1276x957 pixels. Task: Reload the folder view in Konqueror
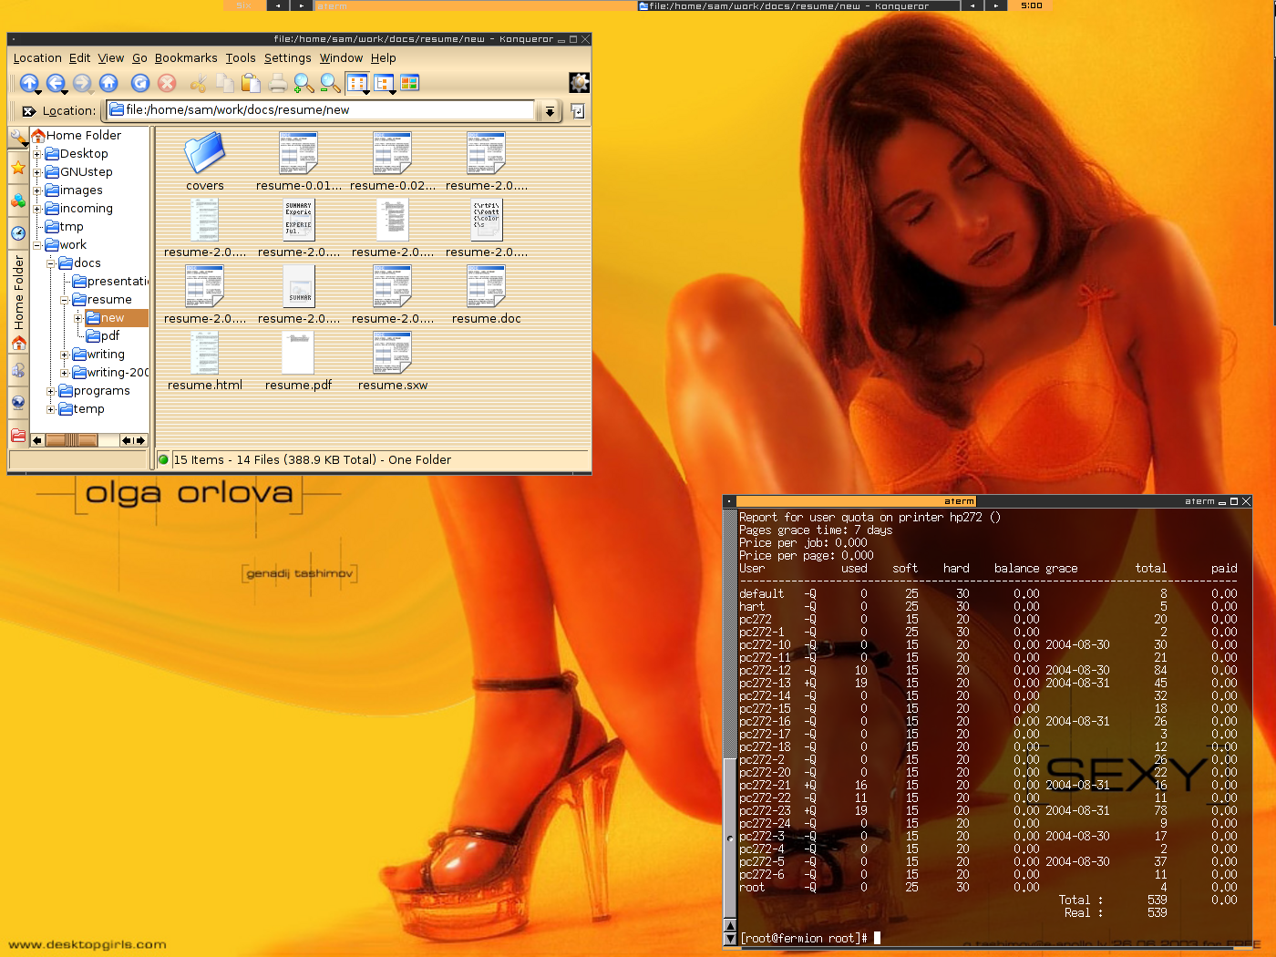point(140,83)
